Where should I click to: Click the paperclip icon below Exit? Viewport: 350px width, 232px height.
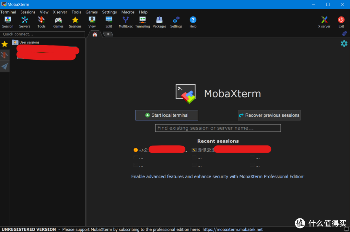click(344, 34)
